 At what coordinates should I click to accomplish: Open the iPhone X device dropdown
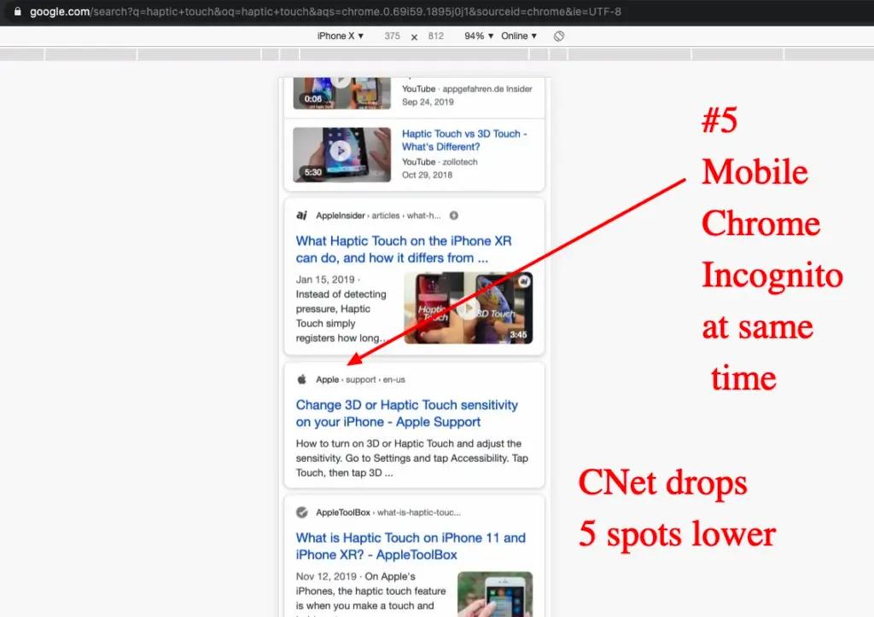[x=340, y=36]
